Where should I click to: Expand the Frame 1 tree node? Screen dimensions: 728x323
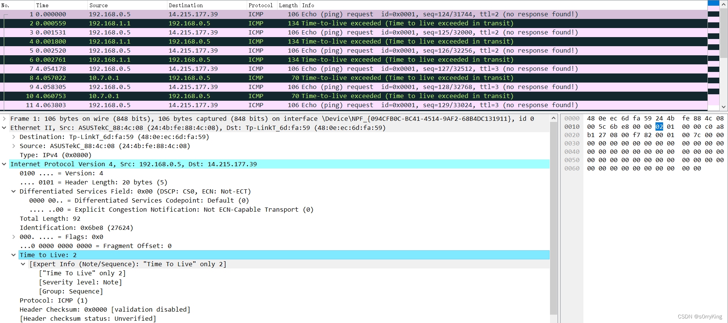coord(4,119)
